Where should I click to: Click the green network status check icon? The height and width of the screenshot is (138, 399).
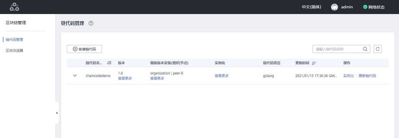pos(365,7)
